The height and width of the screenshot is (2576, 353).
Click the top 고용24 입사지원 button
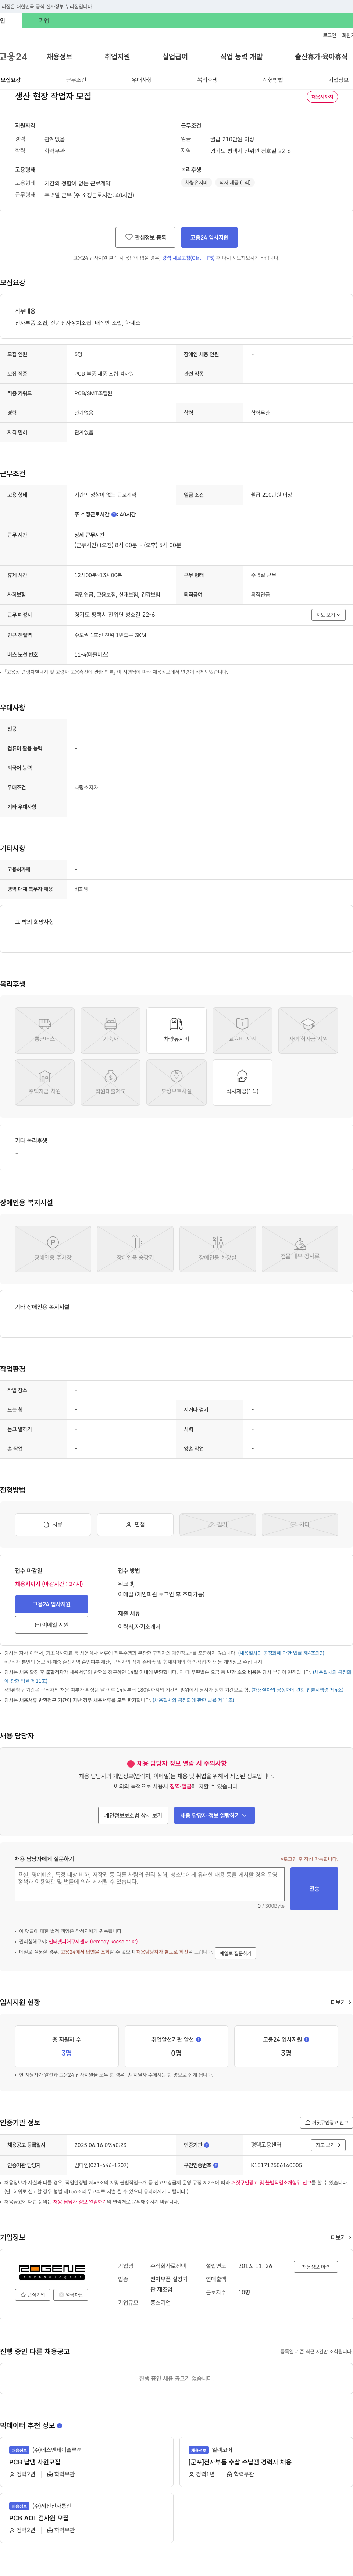209,237
